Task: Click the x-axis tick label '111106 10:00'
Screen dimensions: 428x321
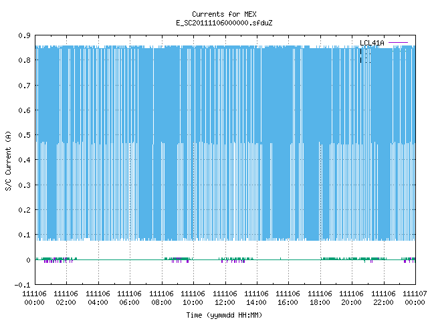Action: (193, 298)
